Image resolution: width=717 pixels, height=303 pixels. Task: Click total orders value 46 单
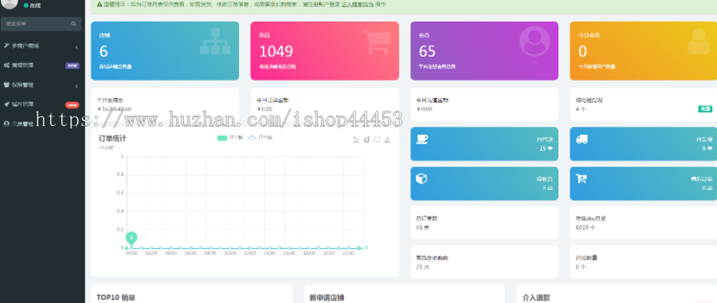coord(423,227)
